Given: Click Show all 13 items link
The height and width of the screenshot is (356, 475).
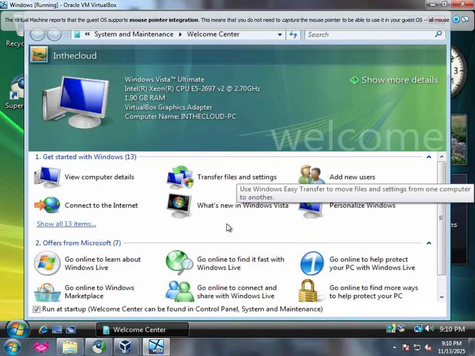Looking at the screenshot, I should (66, 224).
